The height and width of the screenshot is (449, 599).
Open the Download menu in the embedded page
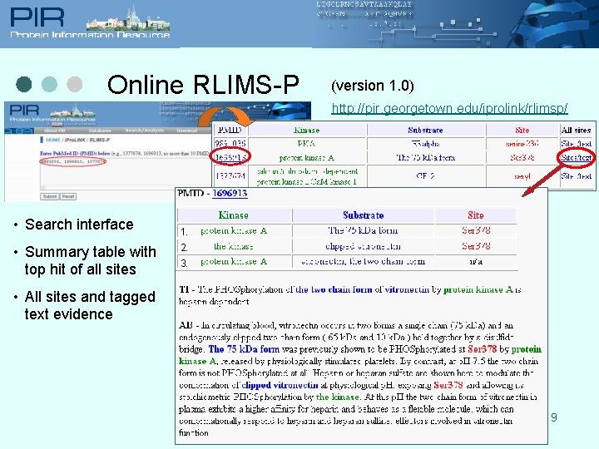[187, 131]
